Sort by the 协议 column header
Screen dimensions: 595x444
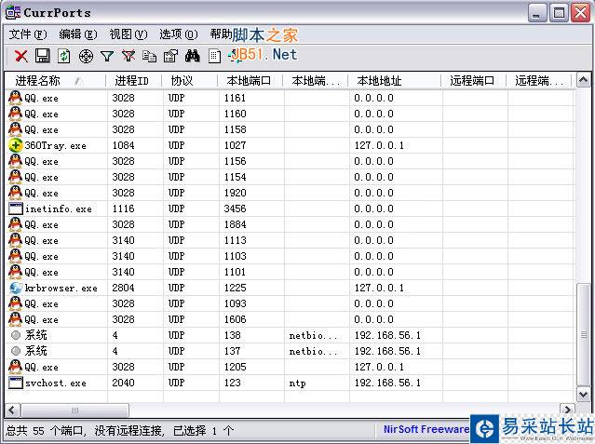click(189, 80)
